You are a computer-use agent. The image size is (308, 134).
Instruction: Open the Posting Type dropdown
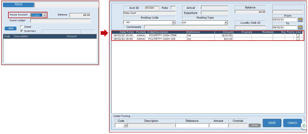pos(226,22)
